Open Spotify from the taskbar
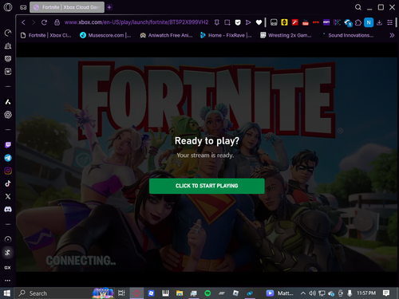 pyautogui.click(x=207, y=293)
